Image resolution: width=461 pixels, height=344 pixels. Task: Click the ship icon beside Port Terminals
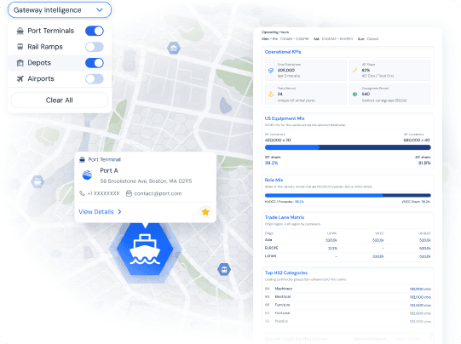[20, 31]
